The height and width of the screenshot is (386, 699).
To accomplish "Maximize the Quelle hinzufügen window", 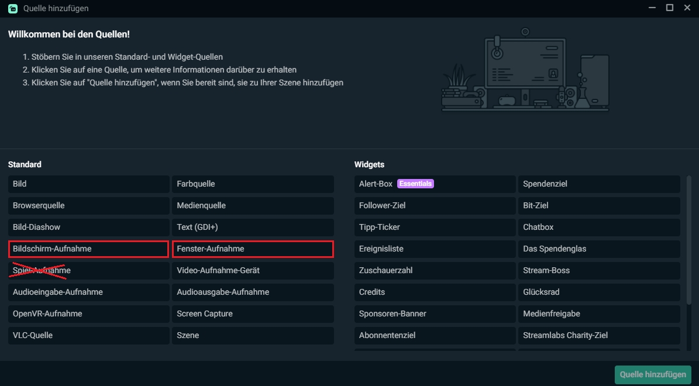I will [670, 8].
